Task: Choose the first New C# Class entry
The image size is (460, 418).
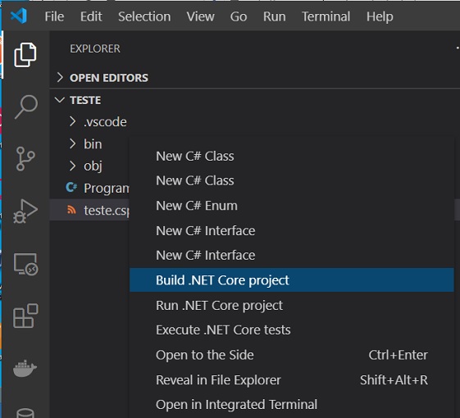Action: click(292, 156)
